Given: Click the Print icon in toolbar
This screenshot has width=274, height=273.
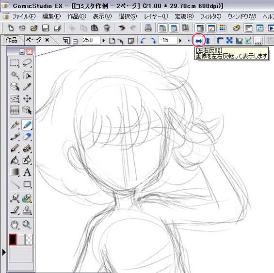Looking at the screenshot, I should click(148, 28).
